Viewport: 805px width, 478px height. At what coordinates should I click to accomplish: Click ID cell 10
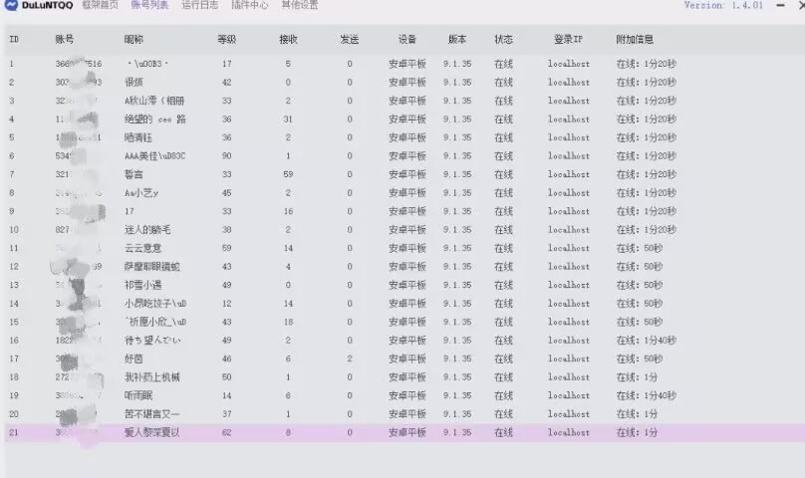click(x=14, y=229)
